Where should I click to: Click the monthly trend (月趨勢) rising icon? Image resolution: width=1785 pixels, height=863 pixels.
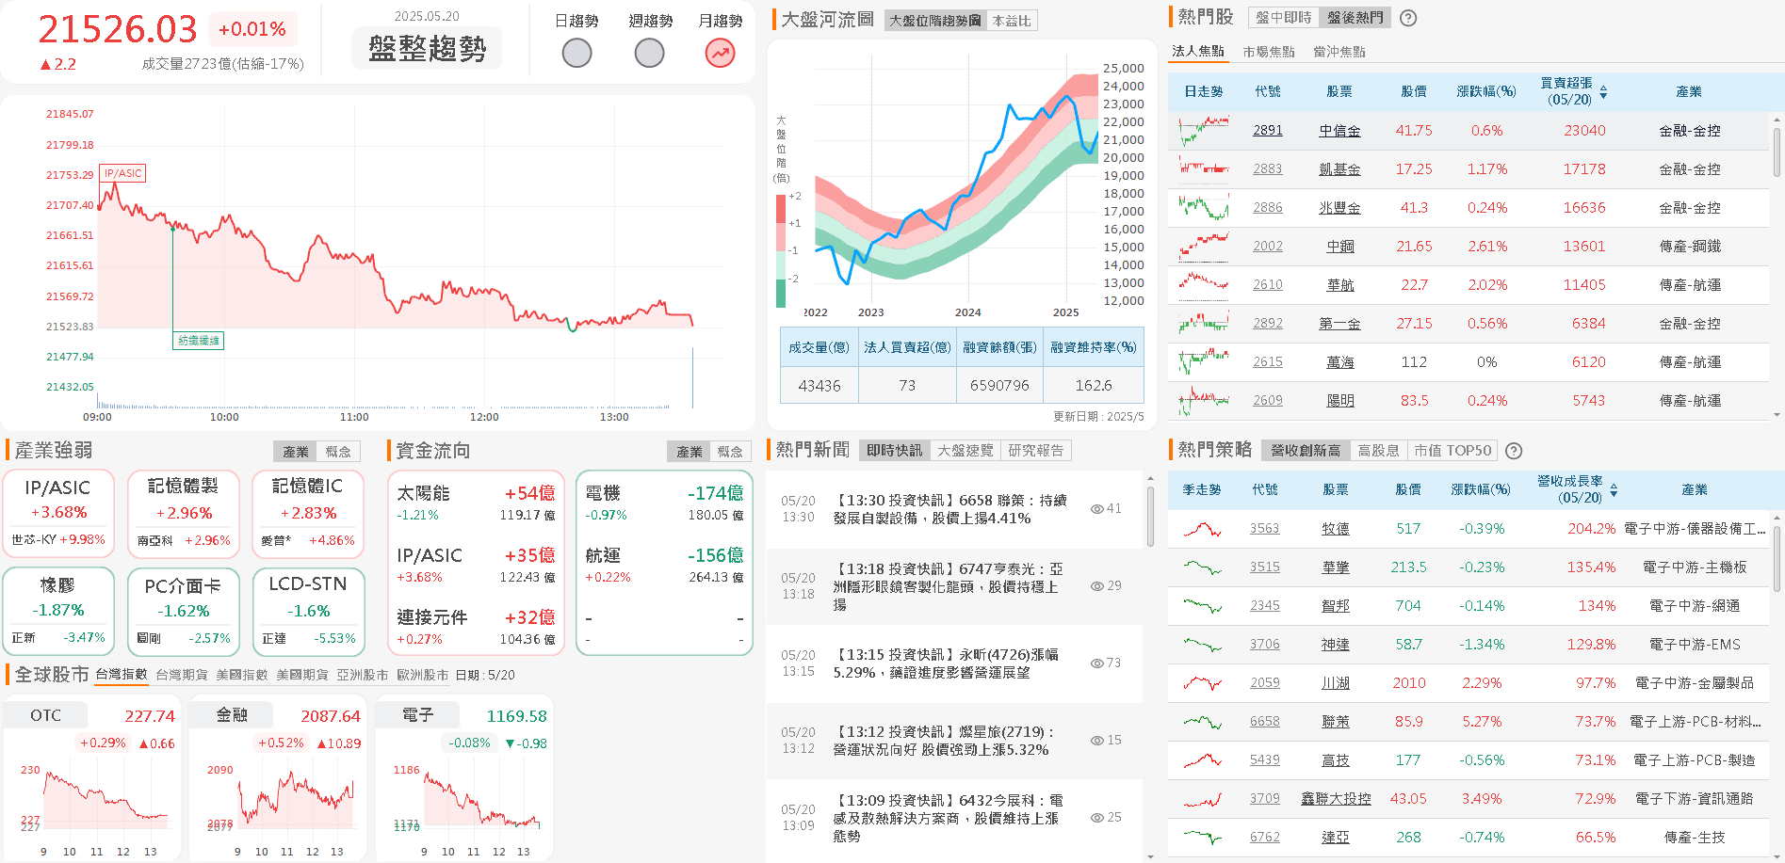tap(720, 53)
